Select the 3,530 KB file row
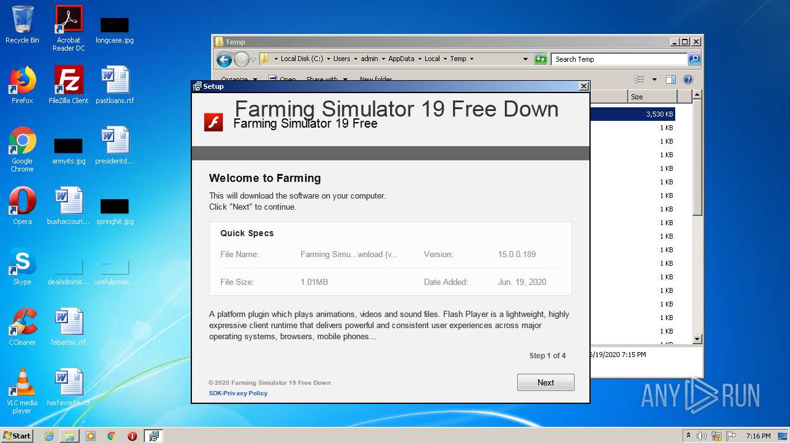This screenshot has width=790, height=444. pos(633,114)
